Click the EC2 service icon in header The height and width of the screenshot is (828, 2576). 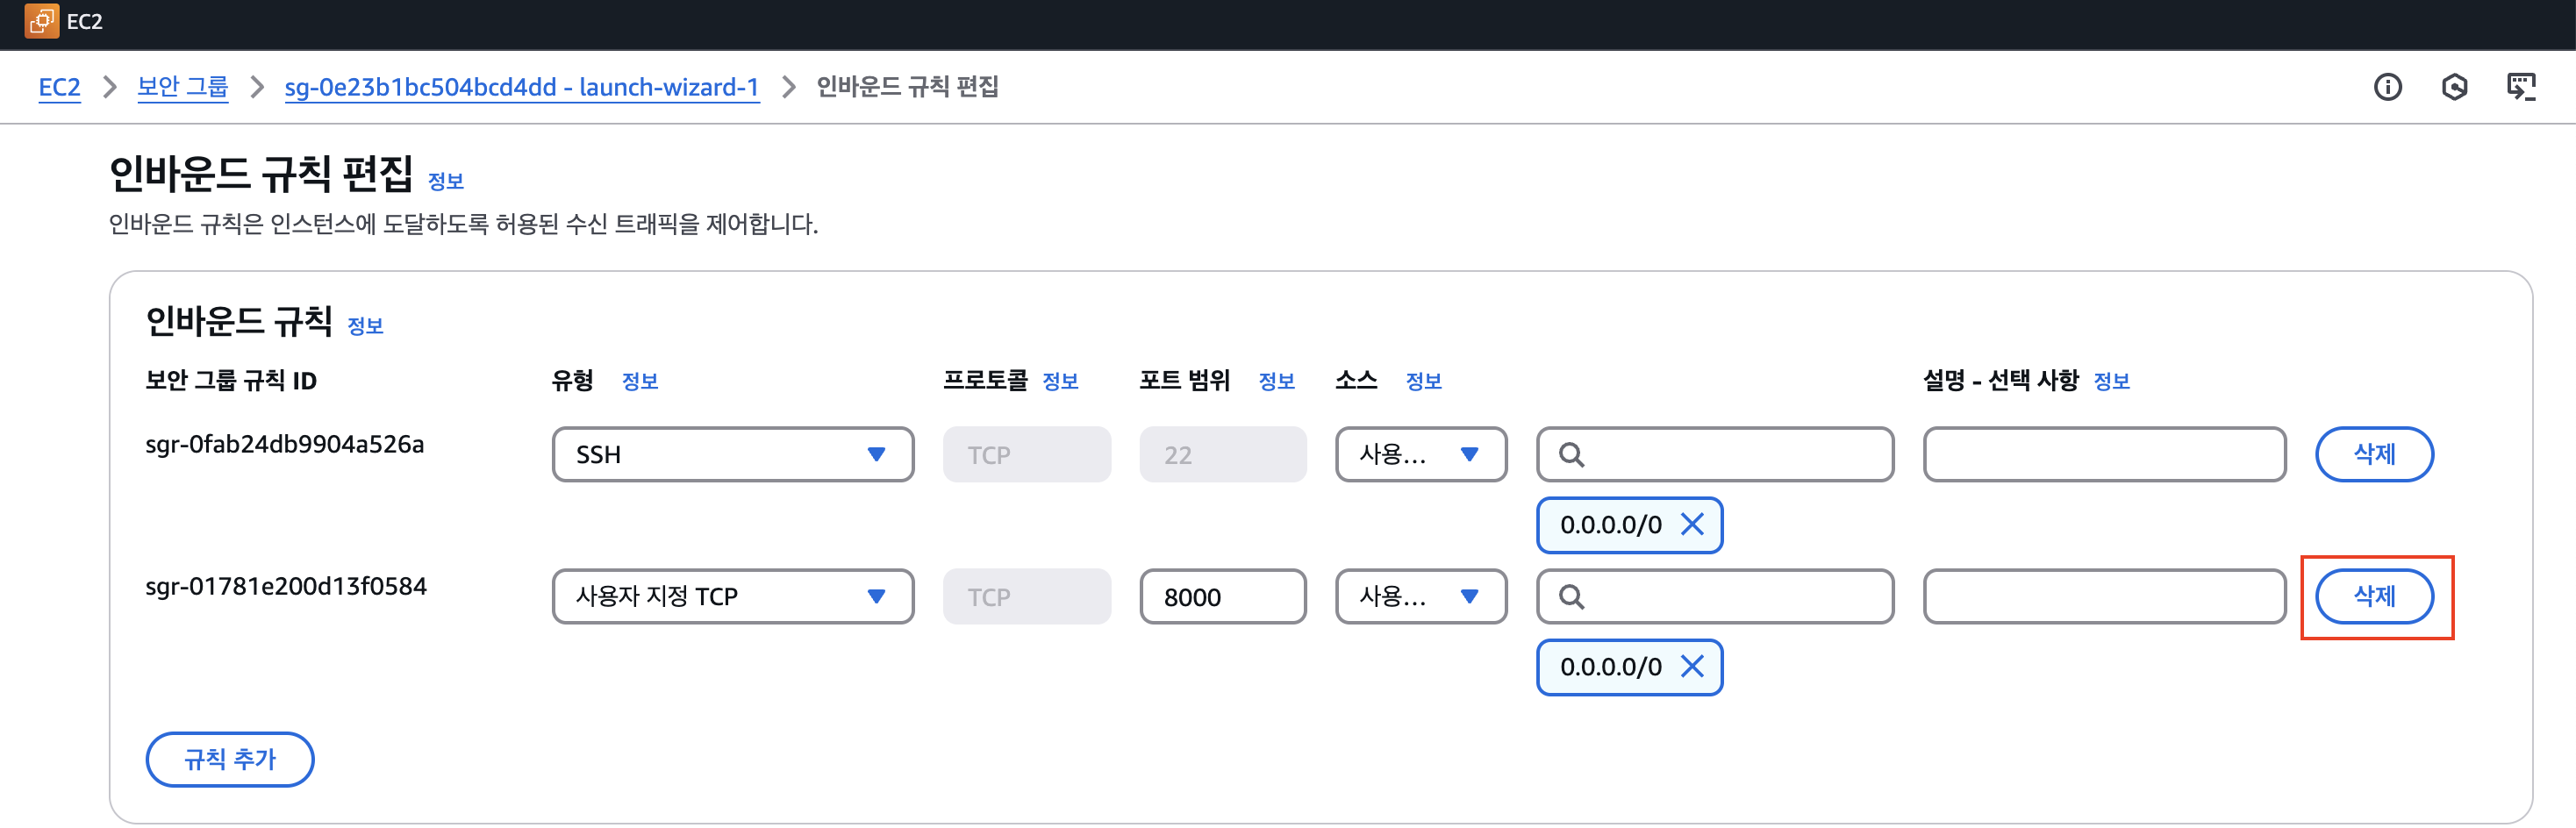41,20
